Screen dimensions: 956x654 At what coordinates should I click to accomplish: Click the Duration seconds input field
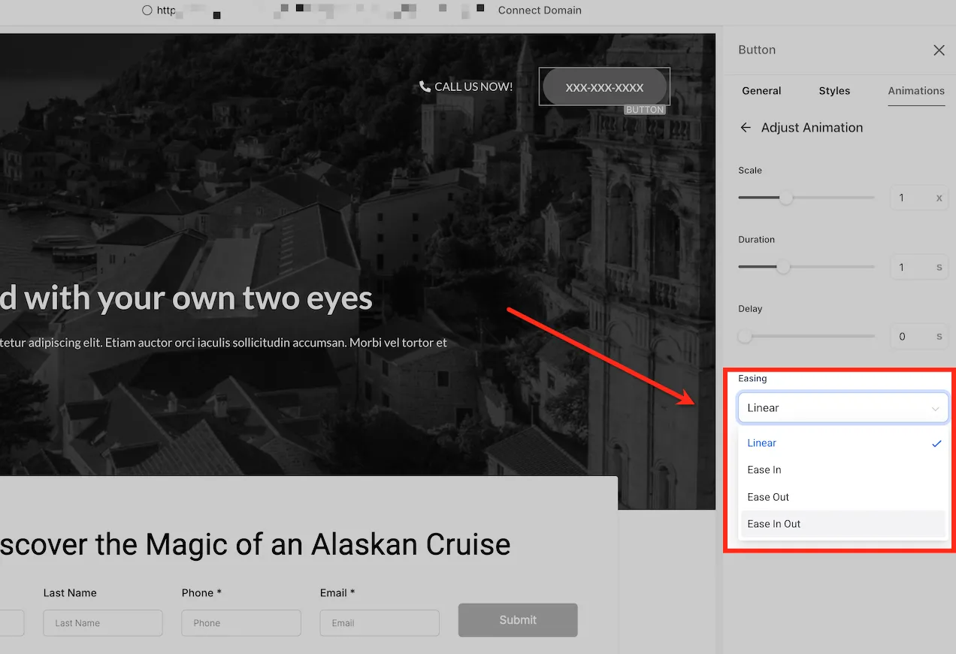918,268
